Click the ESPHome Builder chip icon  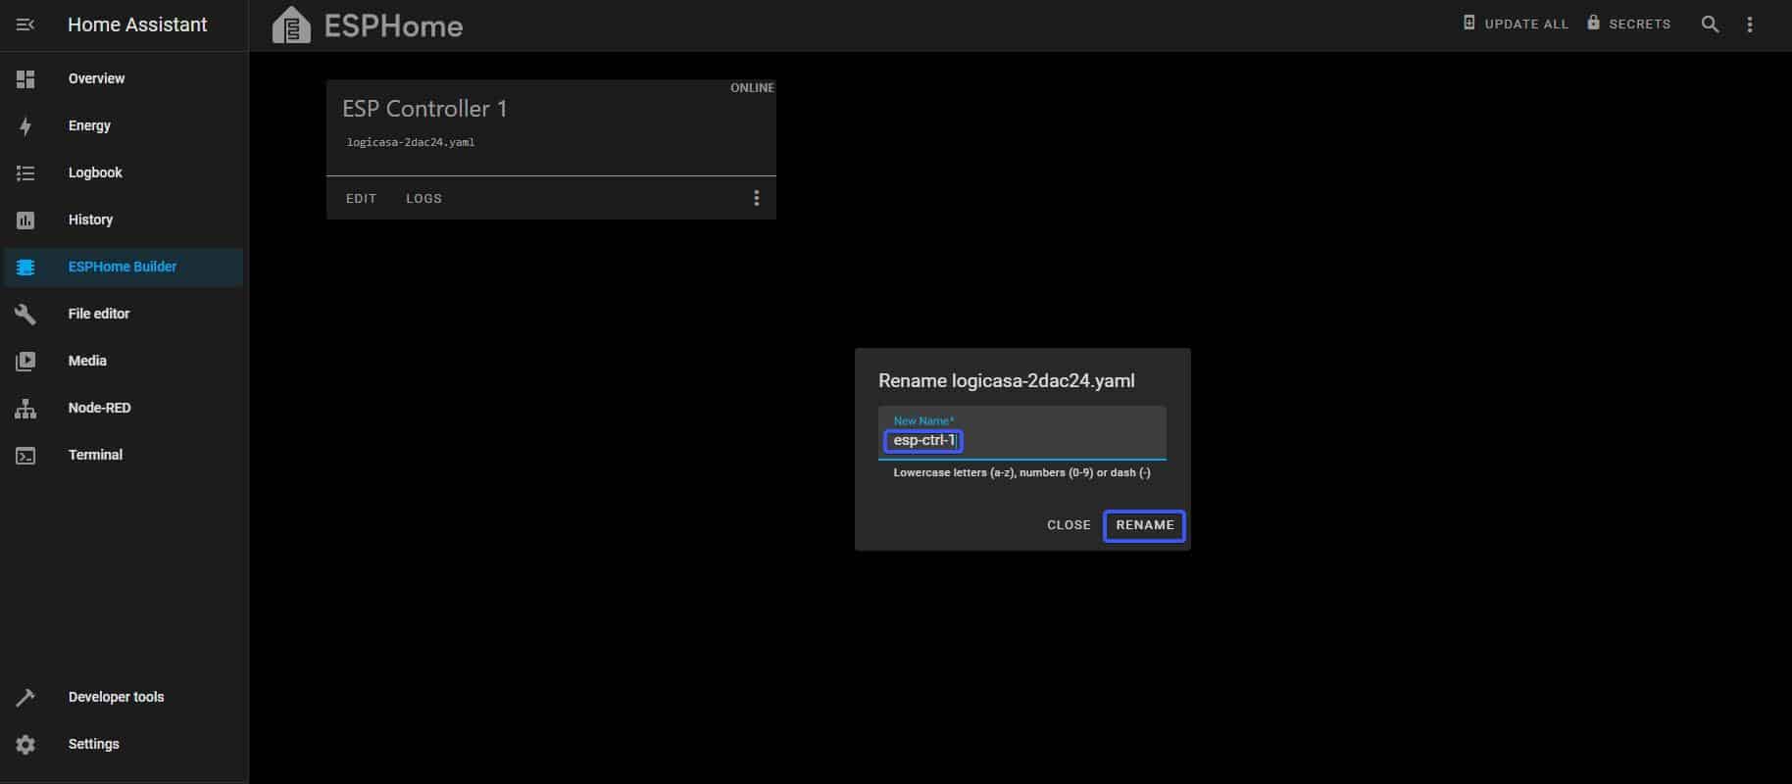point(25,267)
